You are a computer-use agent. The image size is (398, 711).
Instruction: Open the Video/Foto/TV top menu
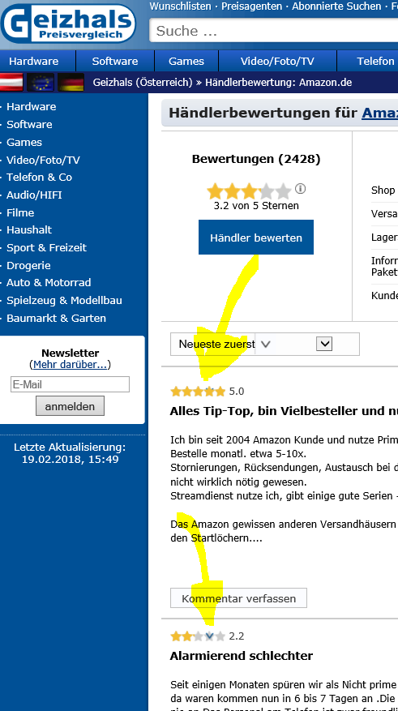(x=277, y=62)
